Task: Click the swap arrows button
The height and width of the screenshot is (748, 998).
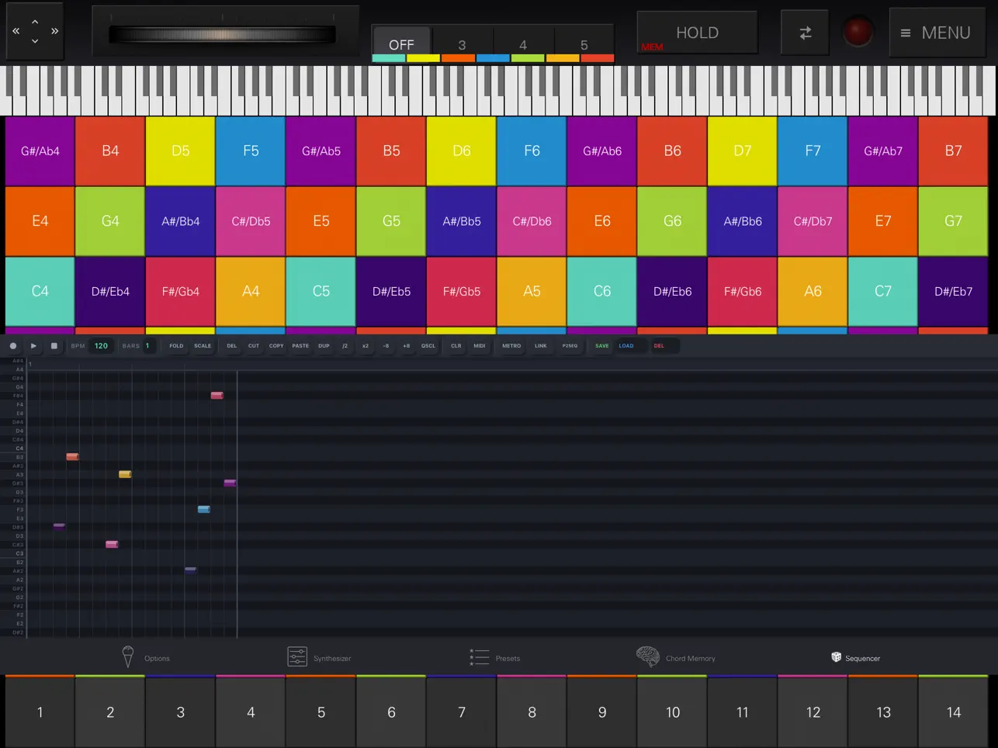Action: 805,33
